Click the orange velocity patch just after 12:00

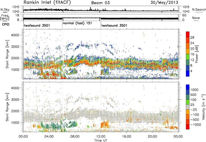point(105,125)
